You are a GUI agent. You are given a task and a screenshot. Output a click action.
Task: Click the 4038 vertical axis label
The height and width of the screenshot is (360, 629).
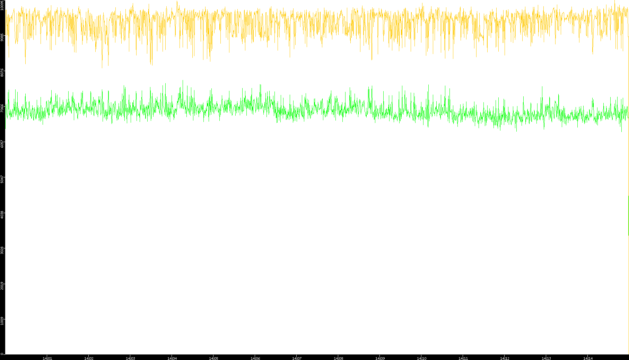click(x=2, y=214)
